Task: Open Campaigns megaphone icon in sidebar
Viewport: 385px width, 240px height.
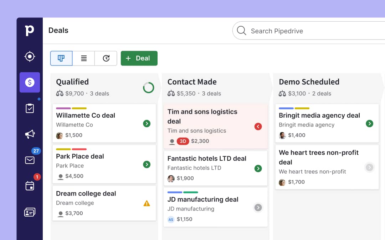Action: click(x=30, y=134)
